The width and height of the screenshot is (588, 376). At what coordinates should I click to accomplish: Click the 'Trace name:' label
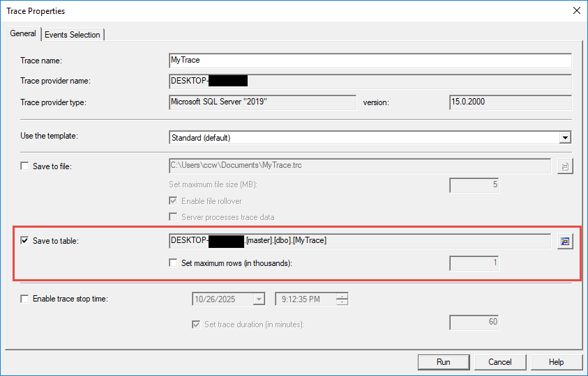(41, 61)
